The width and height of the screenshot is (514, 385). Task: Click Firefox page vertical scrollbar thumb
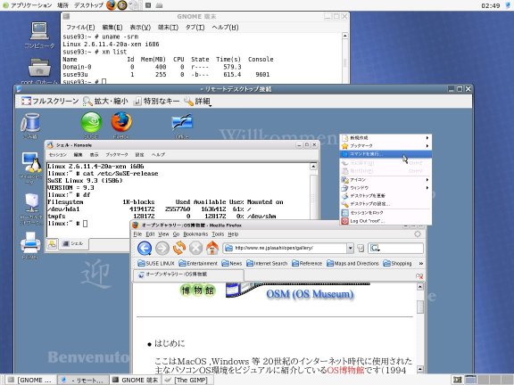(x=420, y=307)
